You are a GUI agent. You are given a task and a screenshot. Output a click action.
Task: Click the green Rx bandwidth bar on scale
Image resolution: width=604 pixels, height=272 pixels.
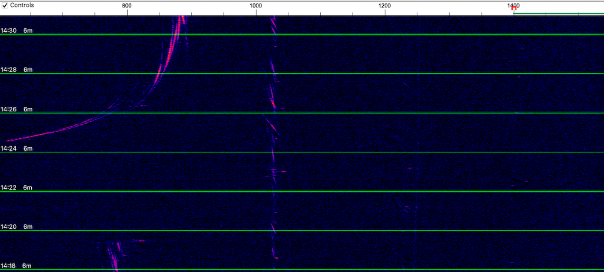(x=559, y=13)
